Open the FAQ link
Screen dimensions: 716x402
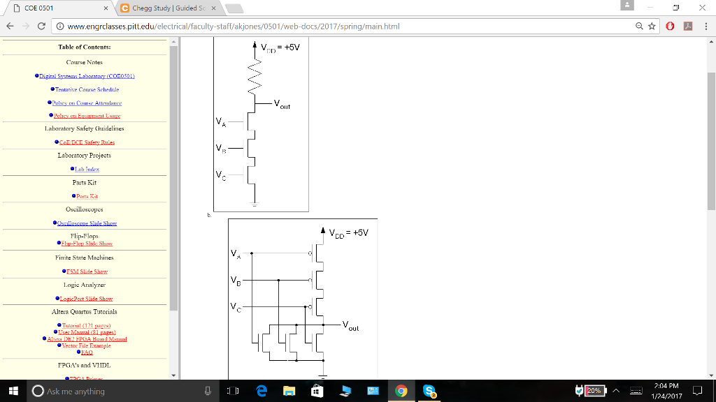87,352
